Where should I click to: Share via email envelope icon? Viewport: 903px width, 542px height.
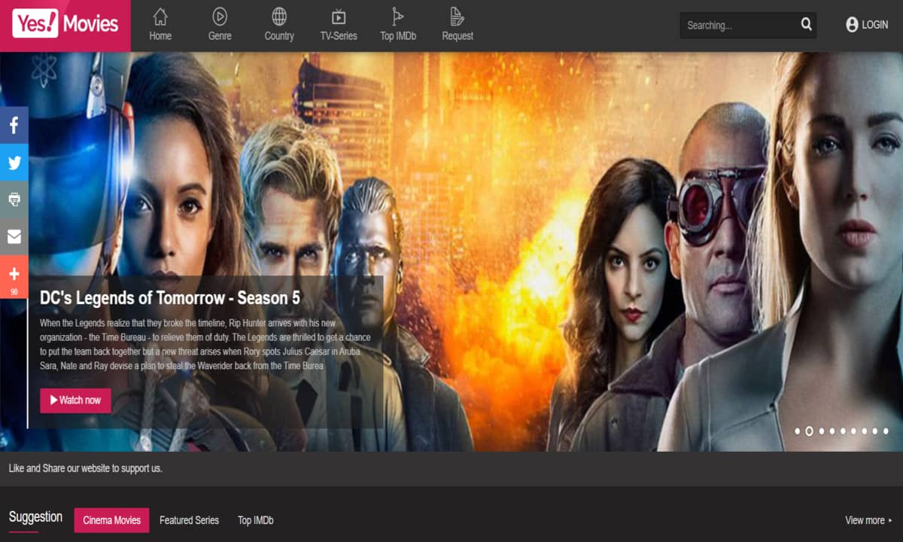[x=14, y=237]
